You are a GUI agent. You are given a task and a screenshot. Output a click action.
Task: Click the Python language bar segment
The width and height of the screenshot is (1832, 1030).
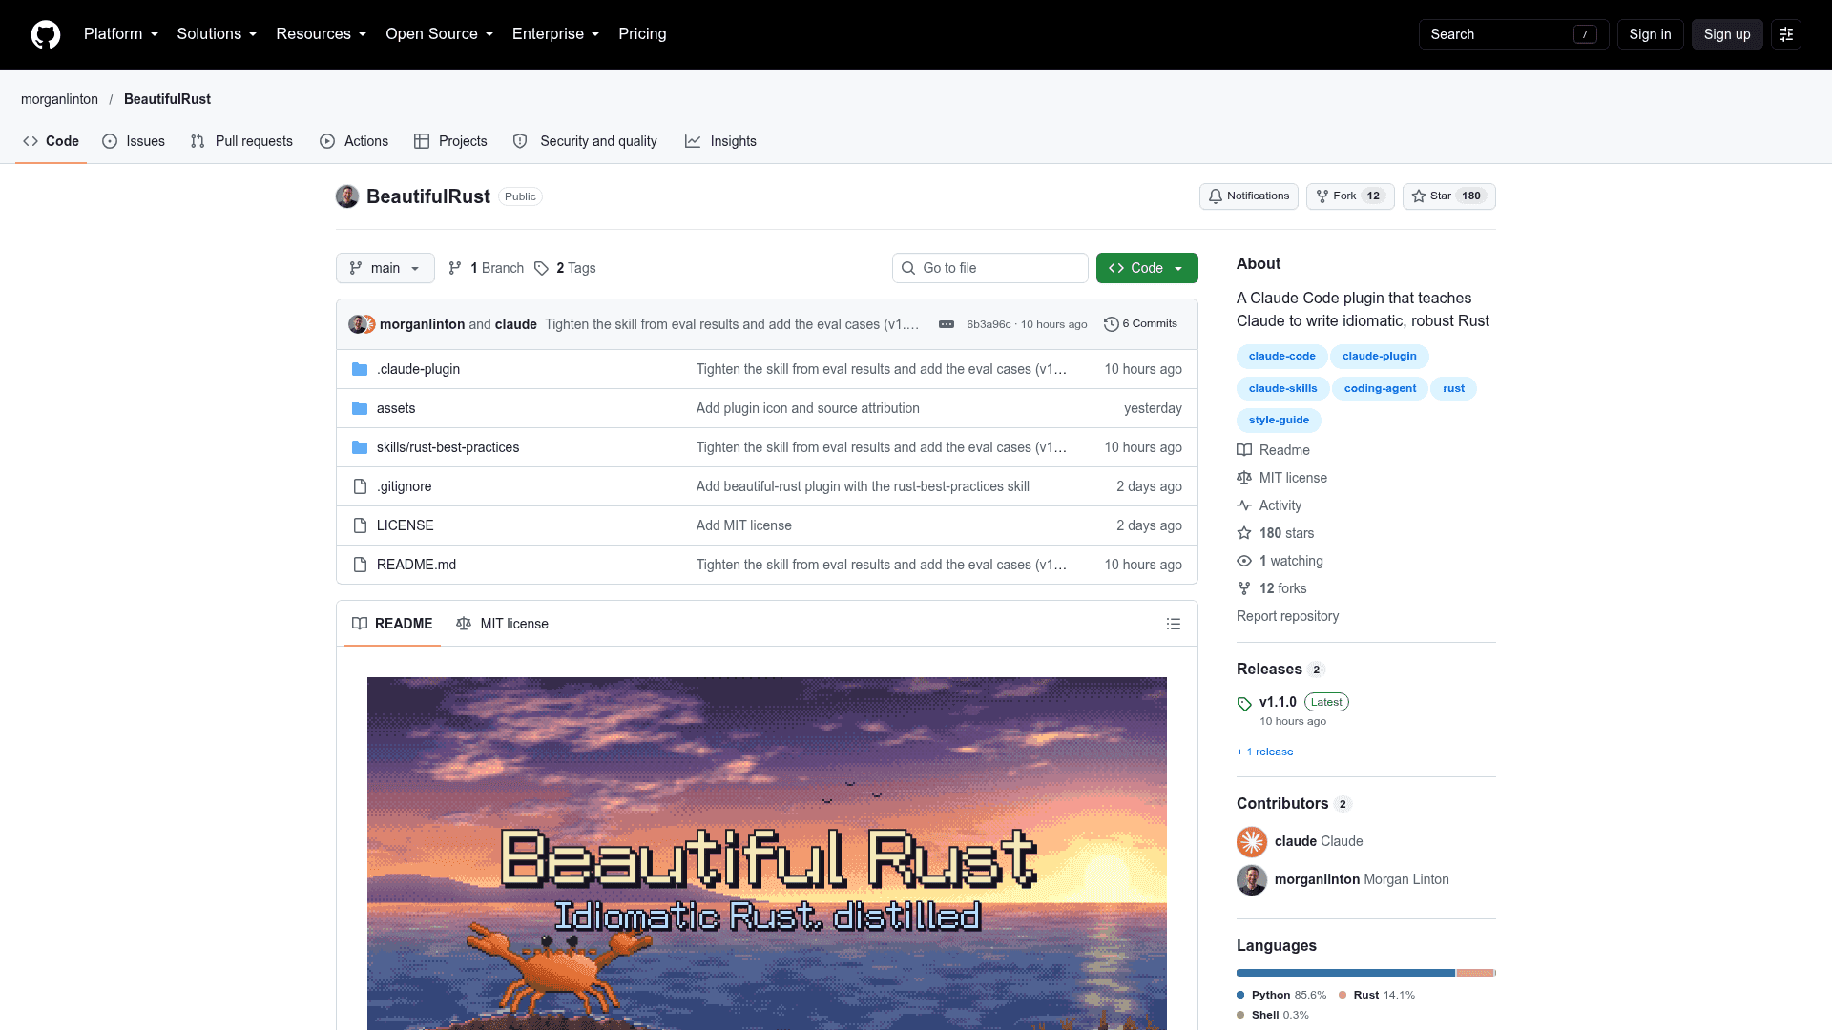(1345, 973)
